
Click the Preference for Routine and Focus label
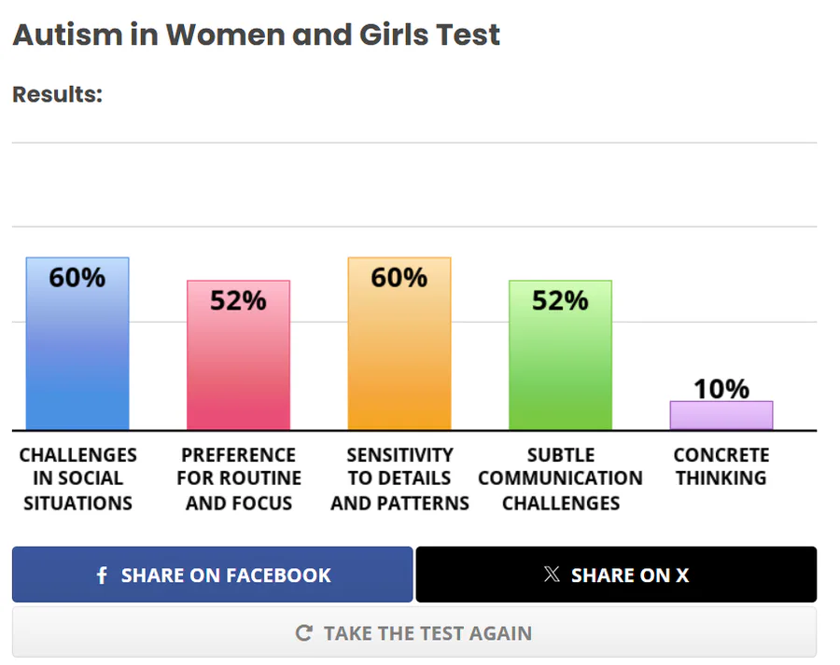[x=238, y=479]
